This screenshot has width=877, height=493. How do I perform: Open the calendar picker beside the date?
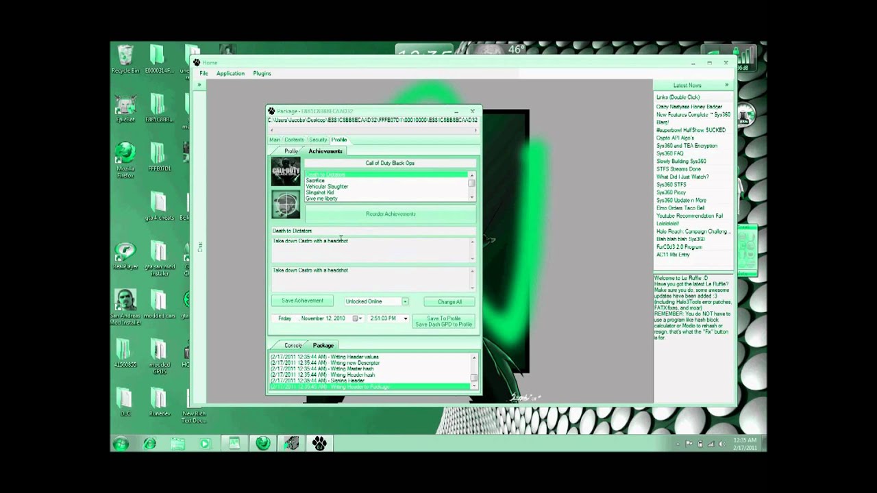point(356,318)
